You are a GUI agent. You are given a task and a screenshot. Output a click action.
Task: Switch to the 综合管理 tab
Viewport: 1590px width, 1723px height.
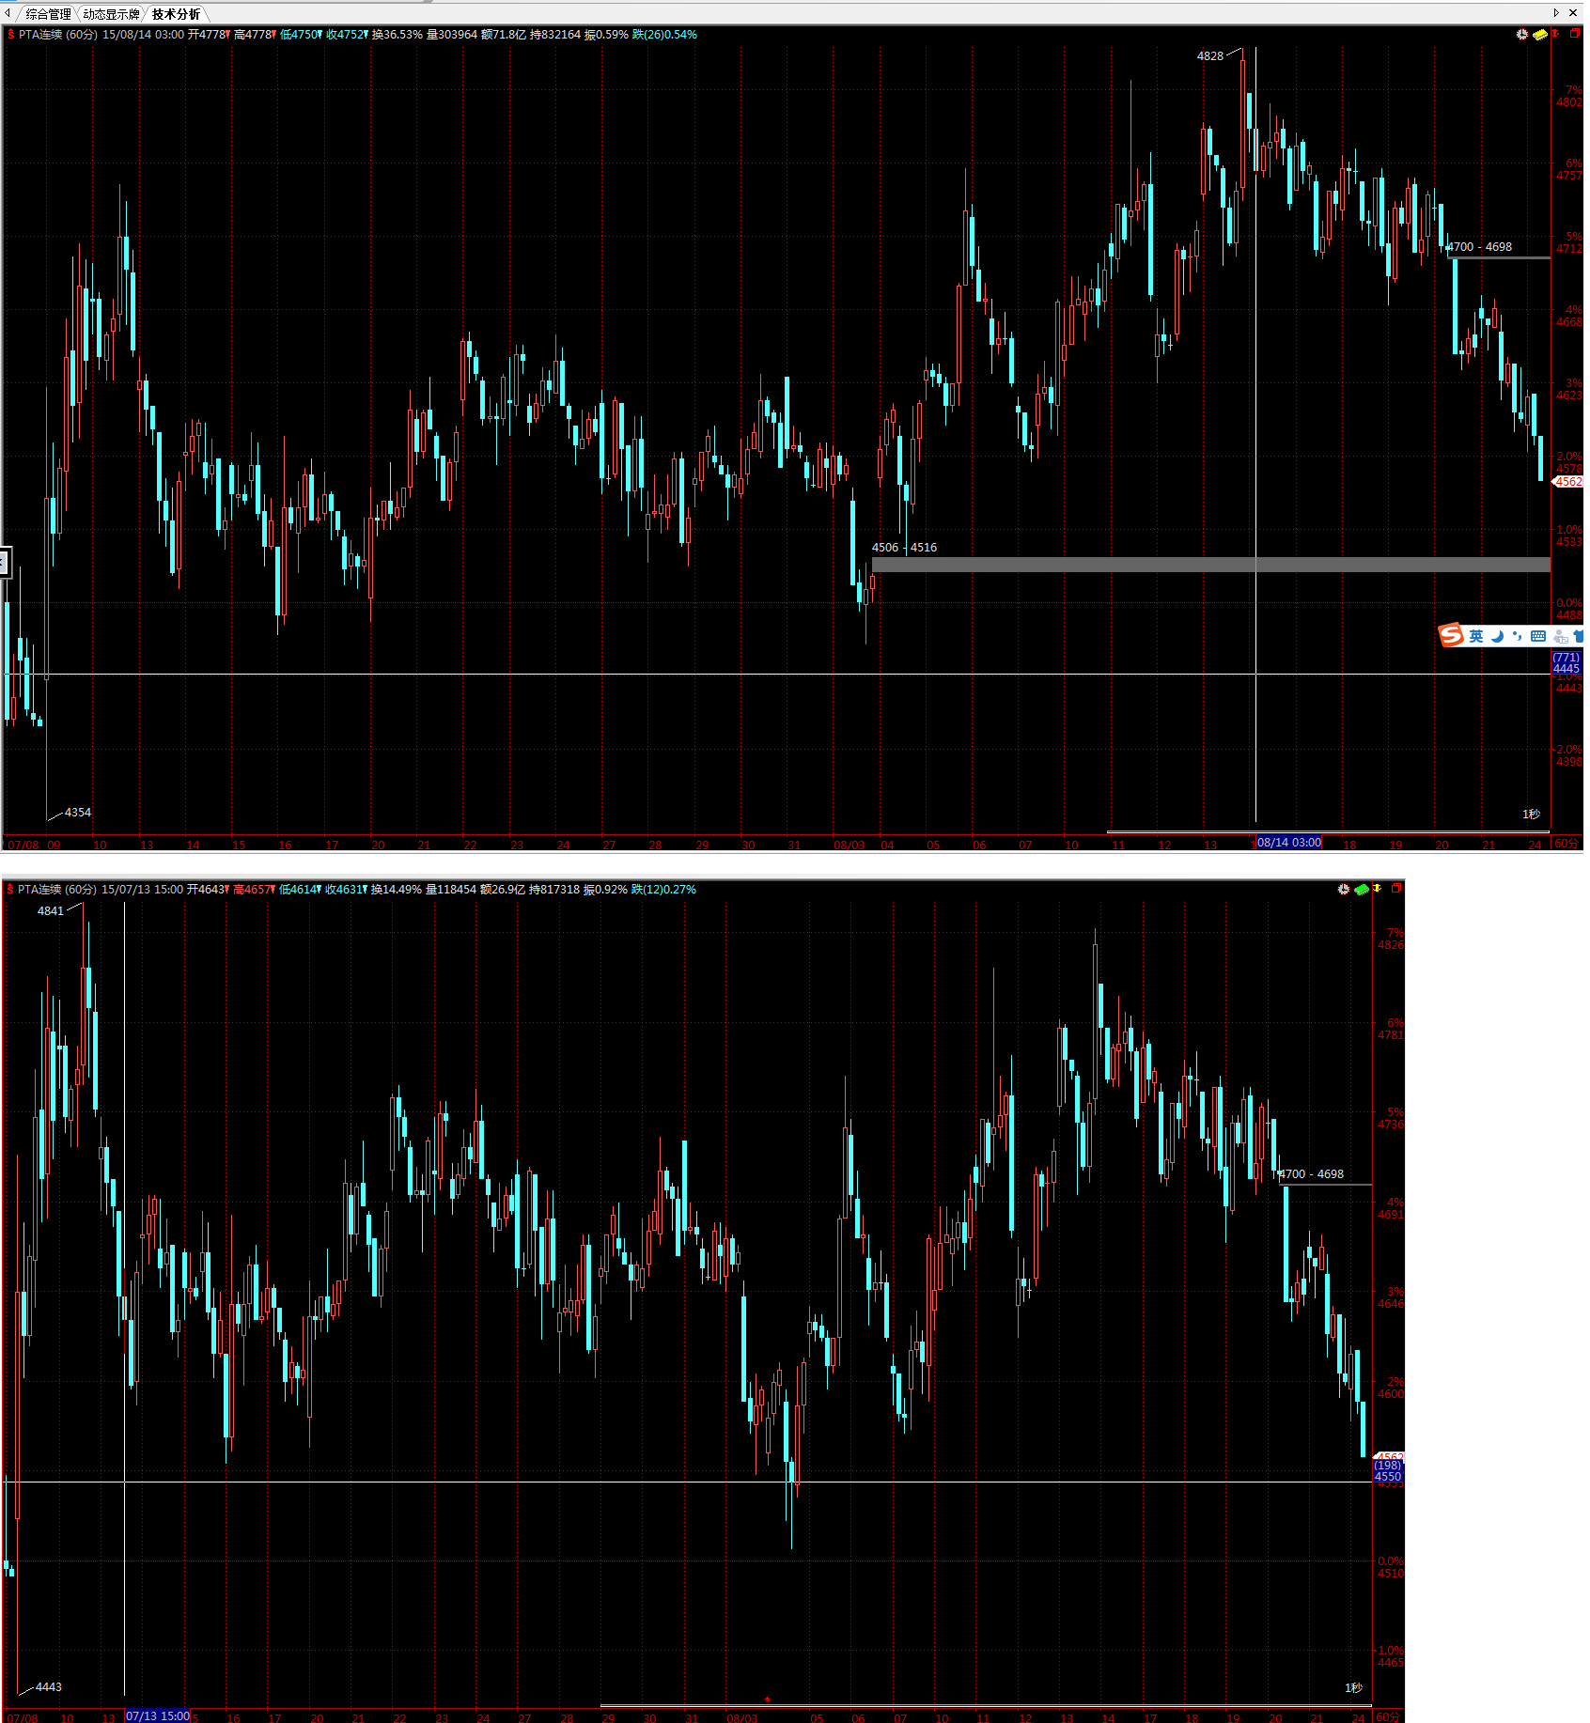point(47,14)
